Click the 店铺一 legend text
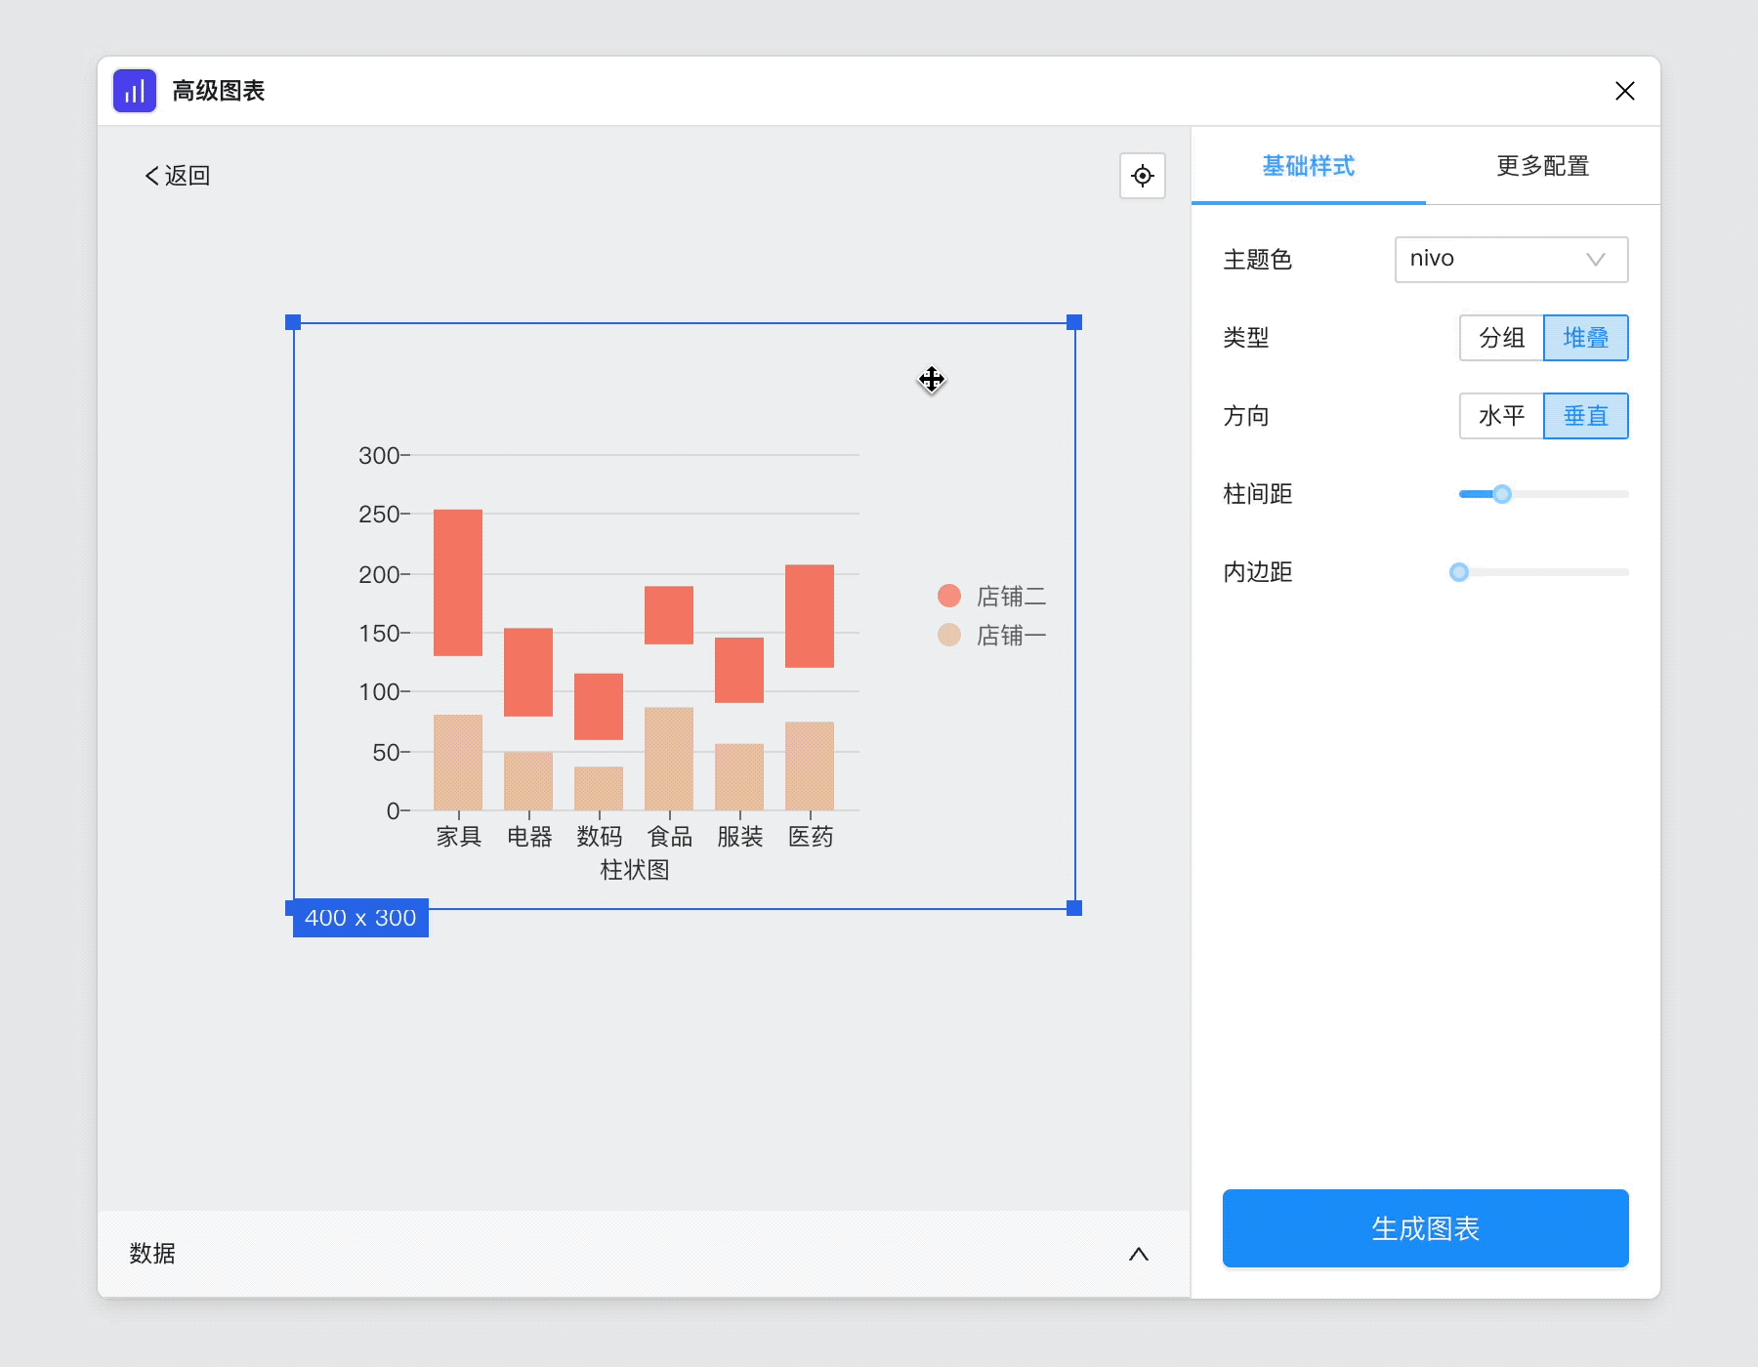 pyautogui.click(x=1012, y=636)
